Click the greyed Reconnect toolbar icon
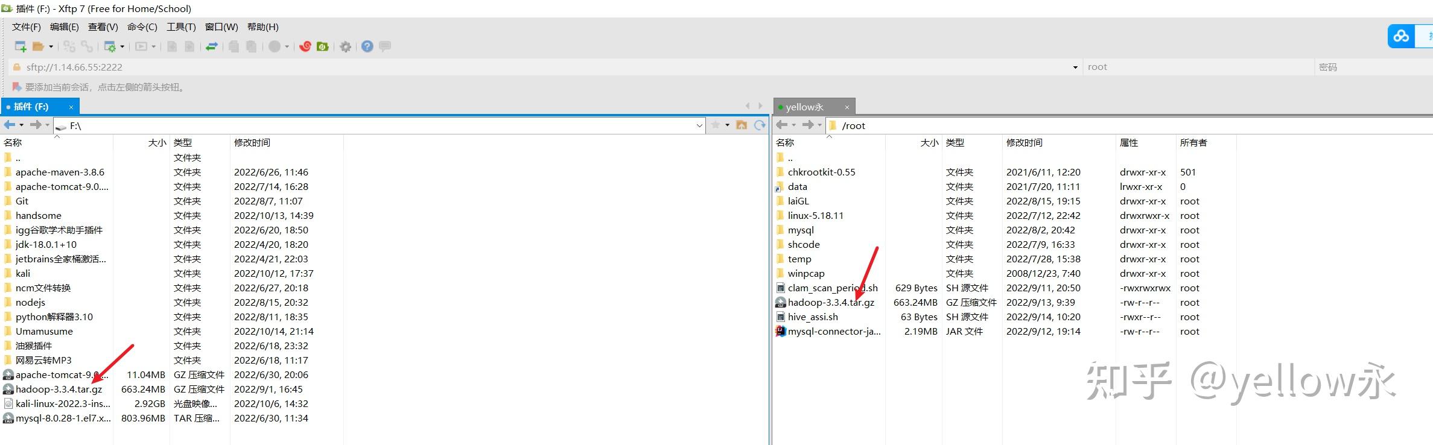Image resolution: width=1433 pixels, height=445 pixels. coord(69,46)
